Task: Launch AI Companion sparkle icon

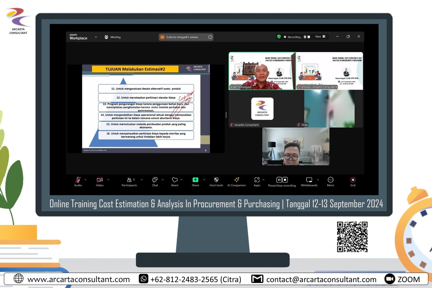Action: pos(237,180)
